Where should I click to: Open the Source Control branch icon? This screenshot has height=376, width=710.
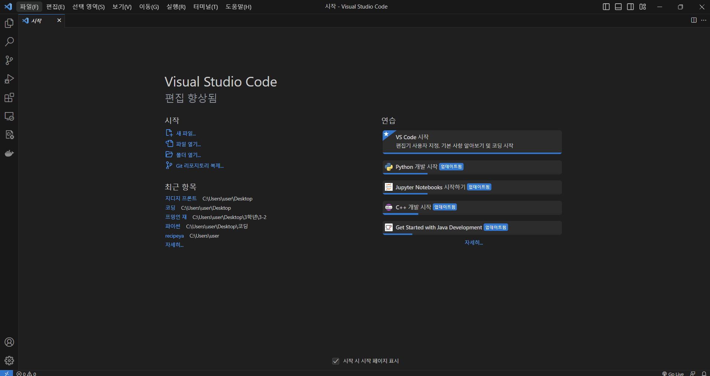[x=9, y=60]
